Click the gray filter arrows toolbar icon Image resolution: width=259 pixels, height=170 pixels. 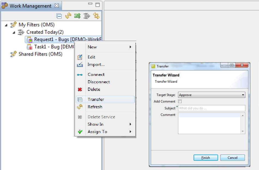87,16
